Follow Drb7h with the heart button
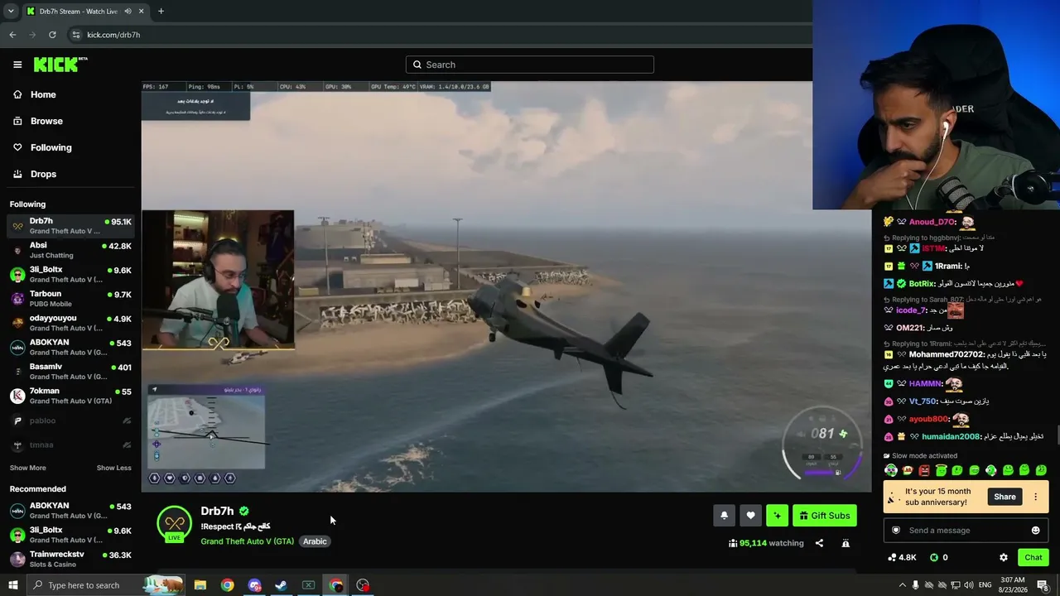This screenshot has height=596, width=1060. 750,516
